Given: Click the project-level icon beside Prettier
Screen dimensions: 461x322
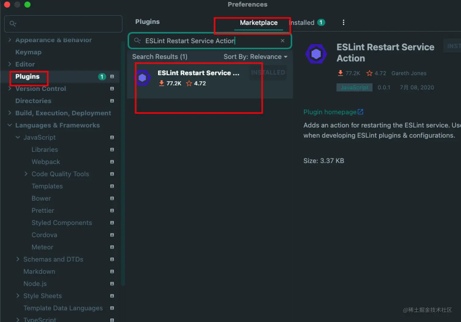Looking at the screenshot, I should [x=112, y=211].
